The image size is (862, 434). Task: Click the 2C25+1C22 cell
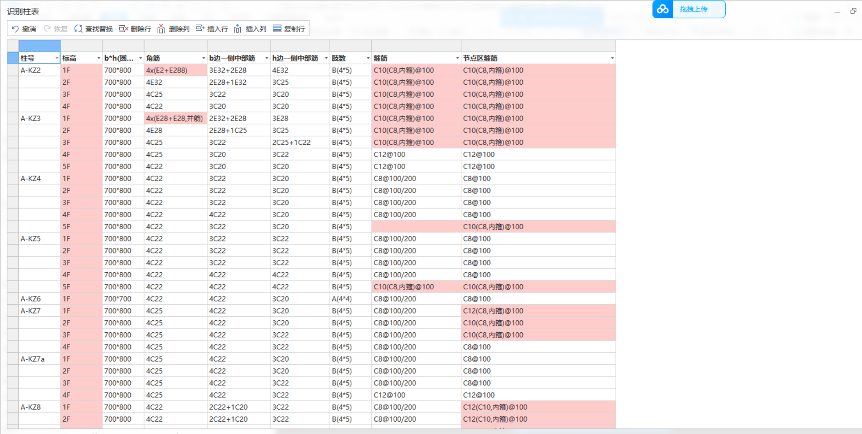coord(300,142)
